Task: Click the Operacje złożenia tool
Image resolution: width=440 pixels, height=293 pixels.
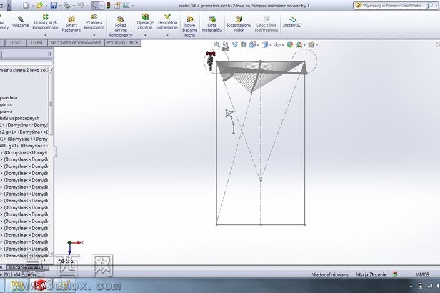Action: [145, 22]
